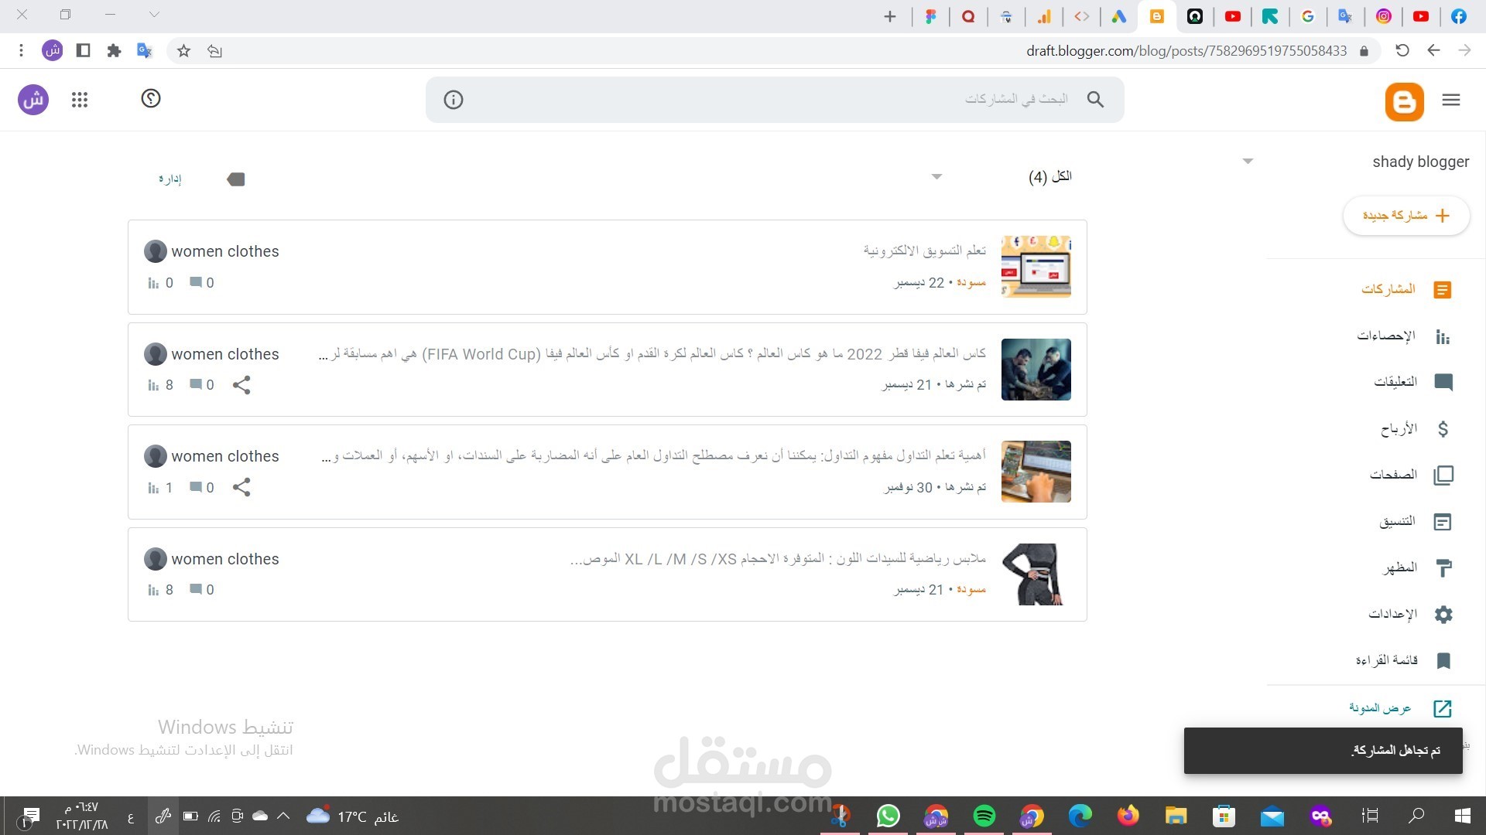1486x835 pixels.
Task: Open the أهمية تعلم التداول post
Action: click(654, 455)
